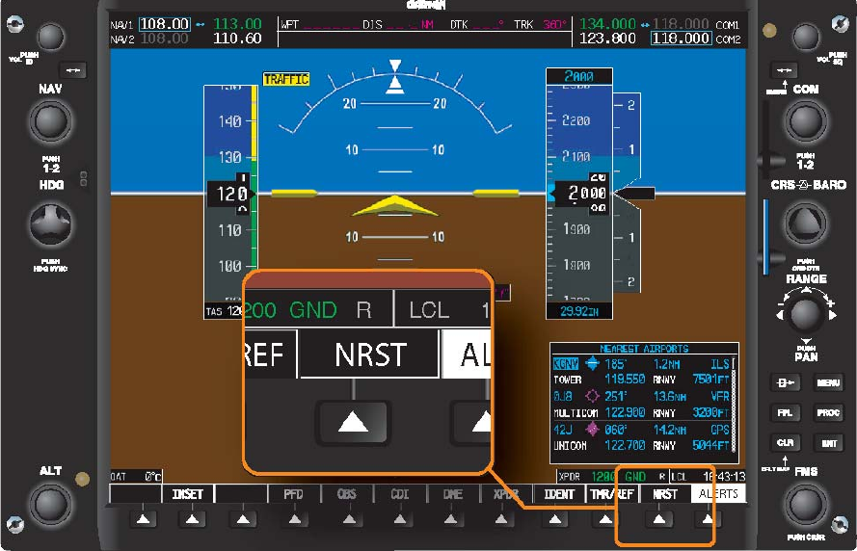
Task: Click the blank softkey left of INSET
Action: (144, 519)
